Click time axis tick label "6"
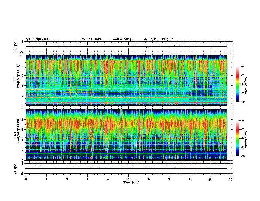Image resolution: width=260 pixels, height=201 pixels. click(x=149, y=179)
